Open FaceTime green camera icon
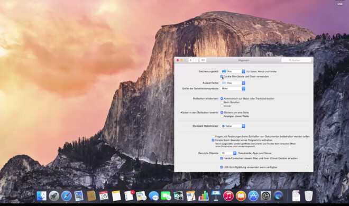This screenshot has width=349, height=206. click(x=166, y=196)
